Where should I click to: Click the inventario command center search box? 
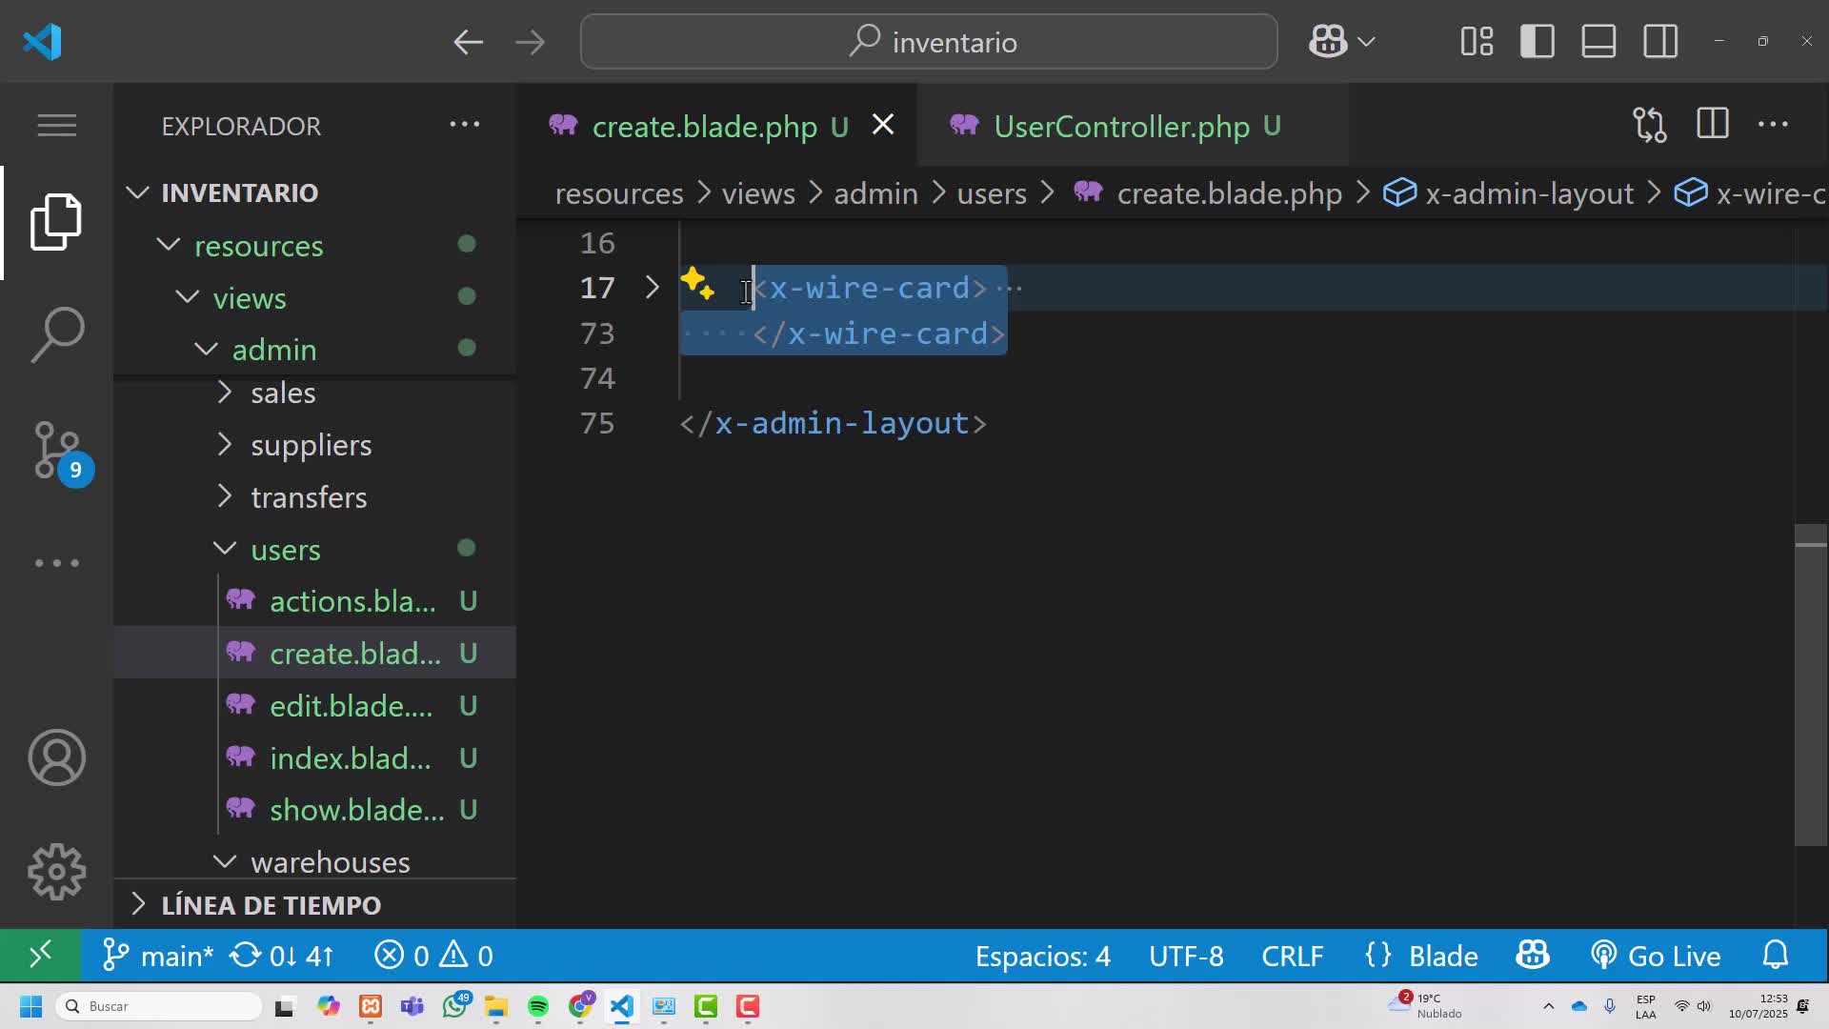(x=929, y=42)
